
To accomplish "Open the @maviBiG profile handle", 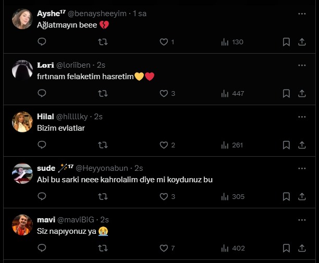I will pos(77,220).
